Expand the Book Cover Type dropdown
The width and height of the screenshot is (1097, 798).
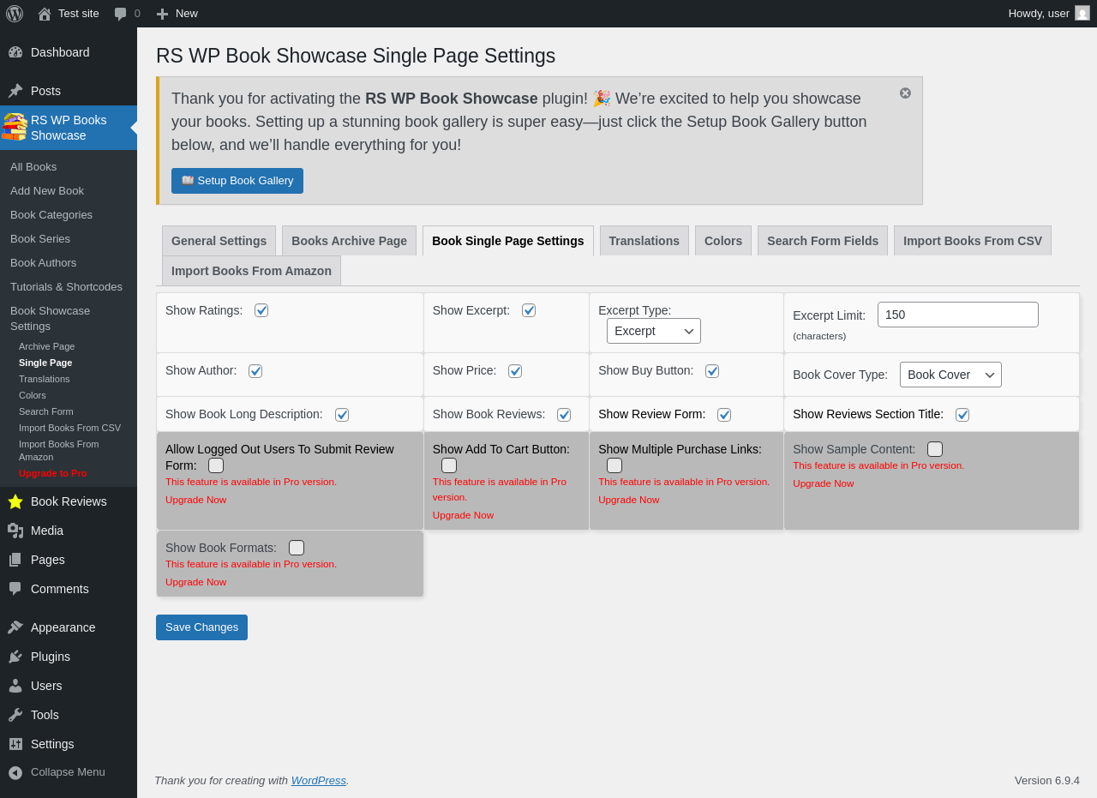[950, 375]
